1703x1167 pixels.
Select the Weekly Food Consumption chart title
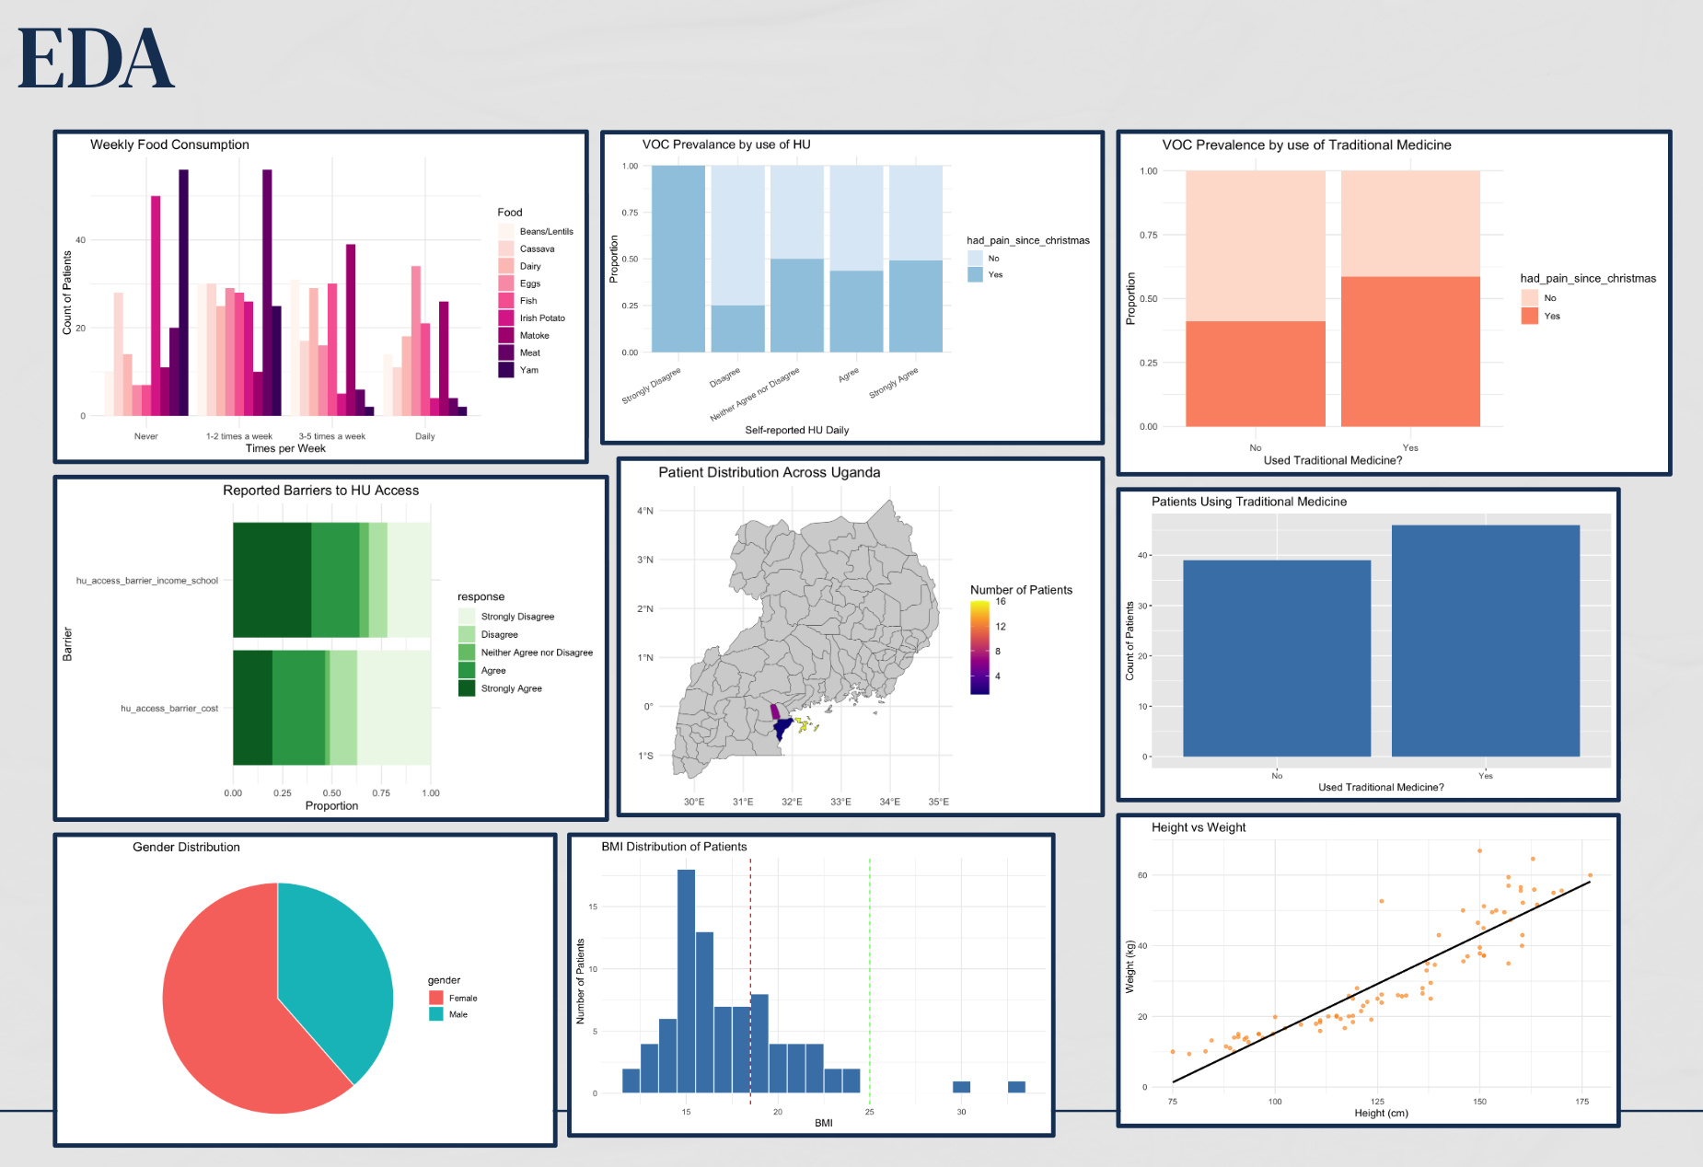tap(169, 144)
